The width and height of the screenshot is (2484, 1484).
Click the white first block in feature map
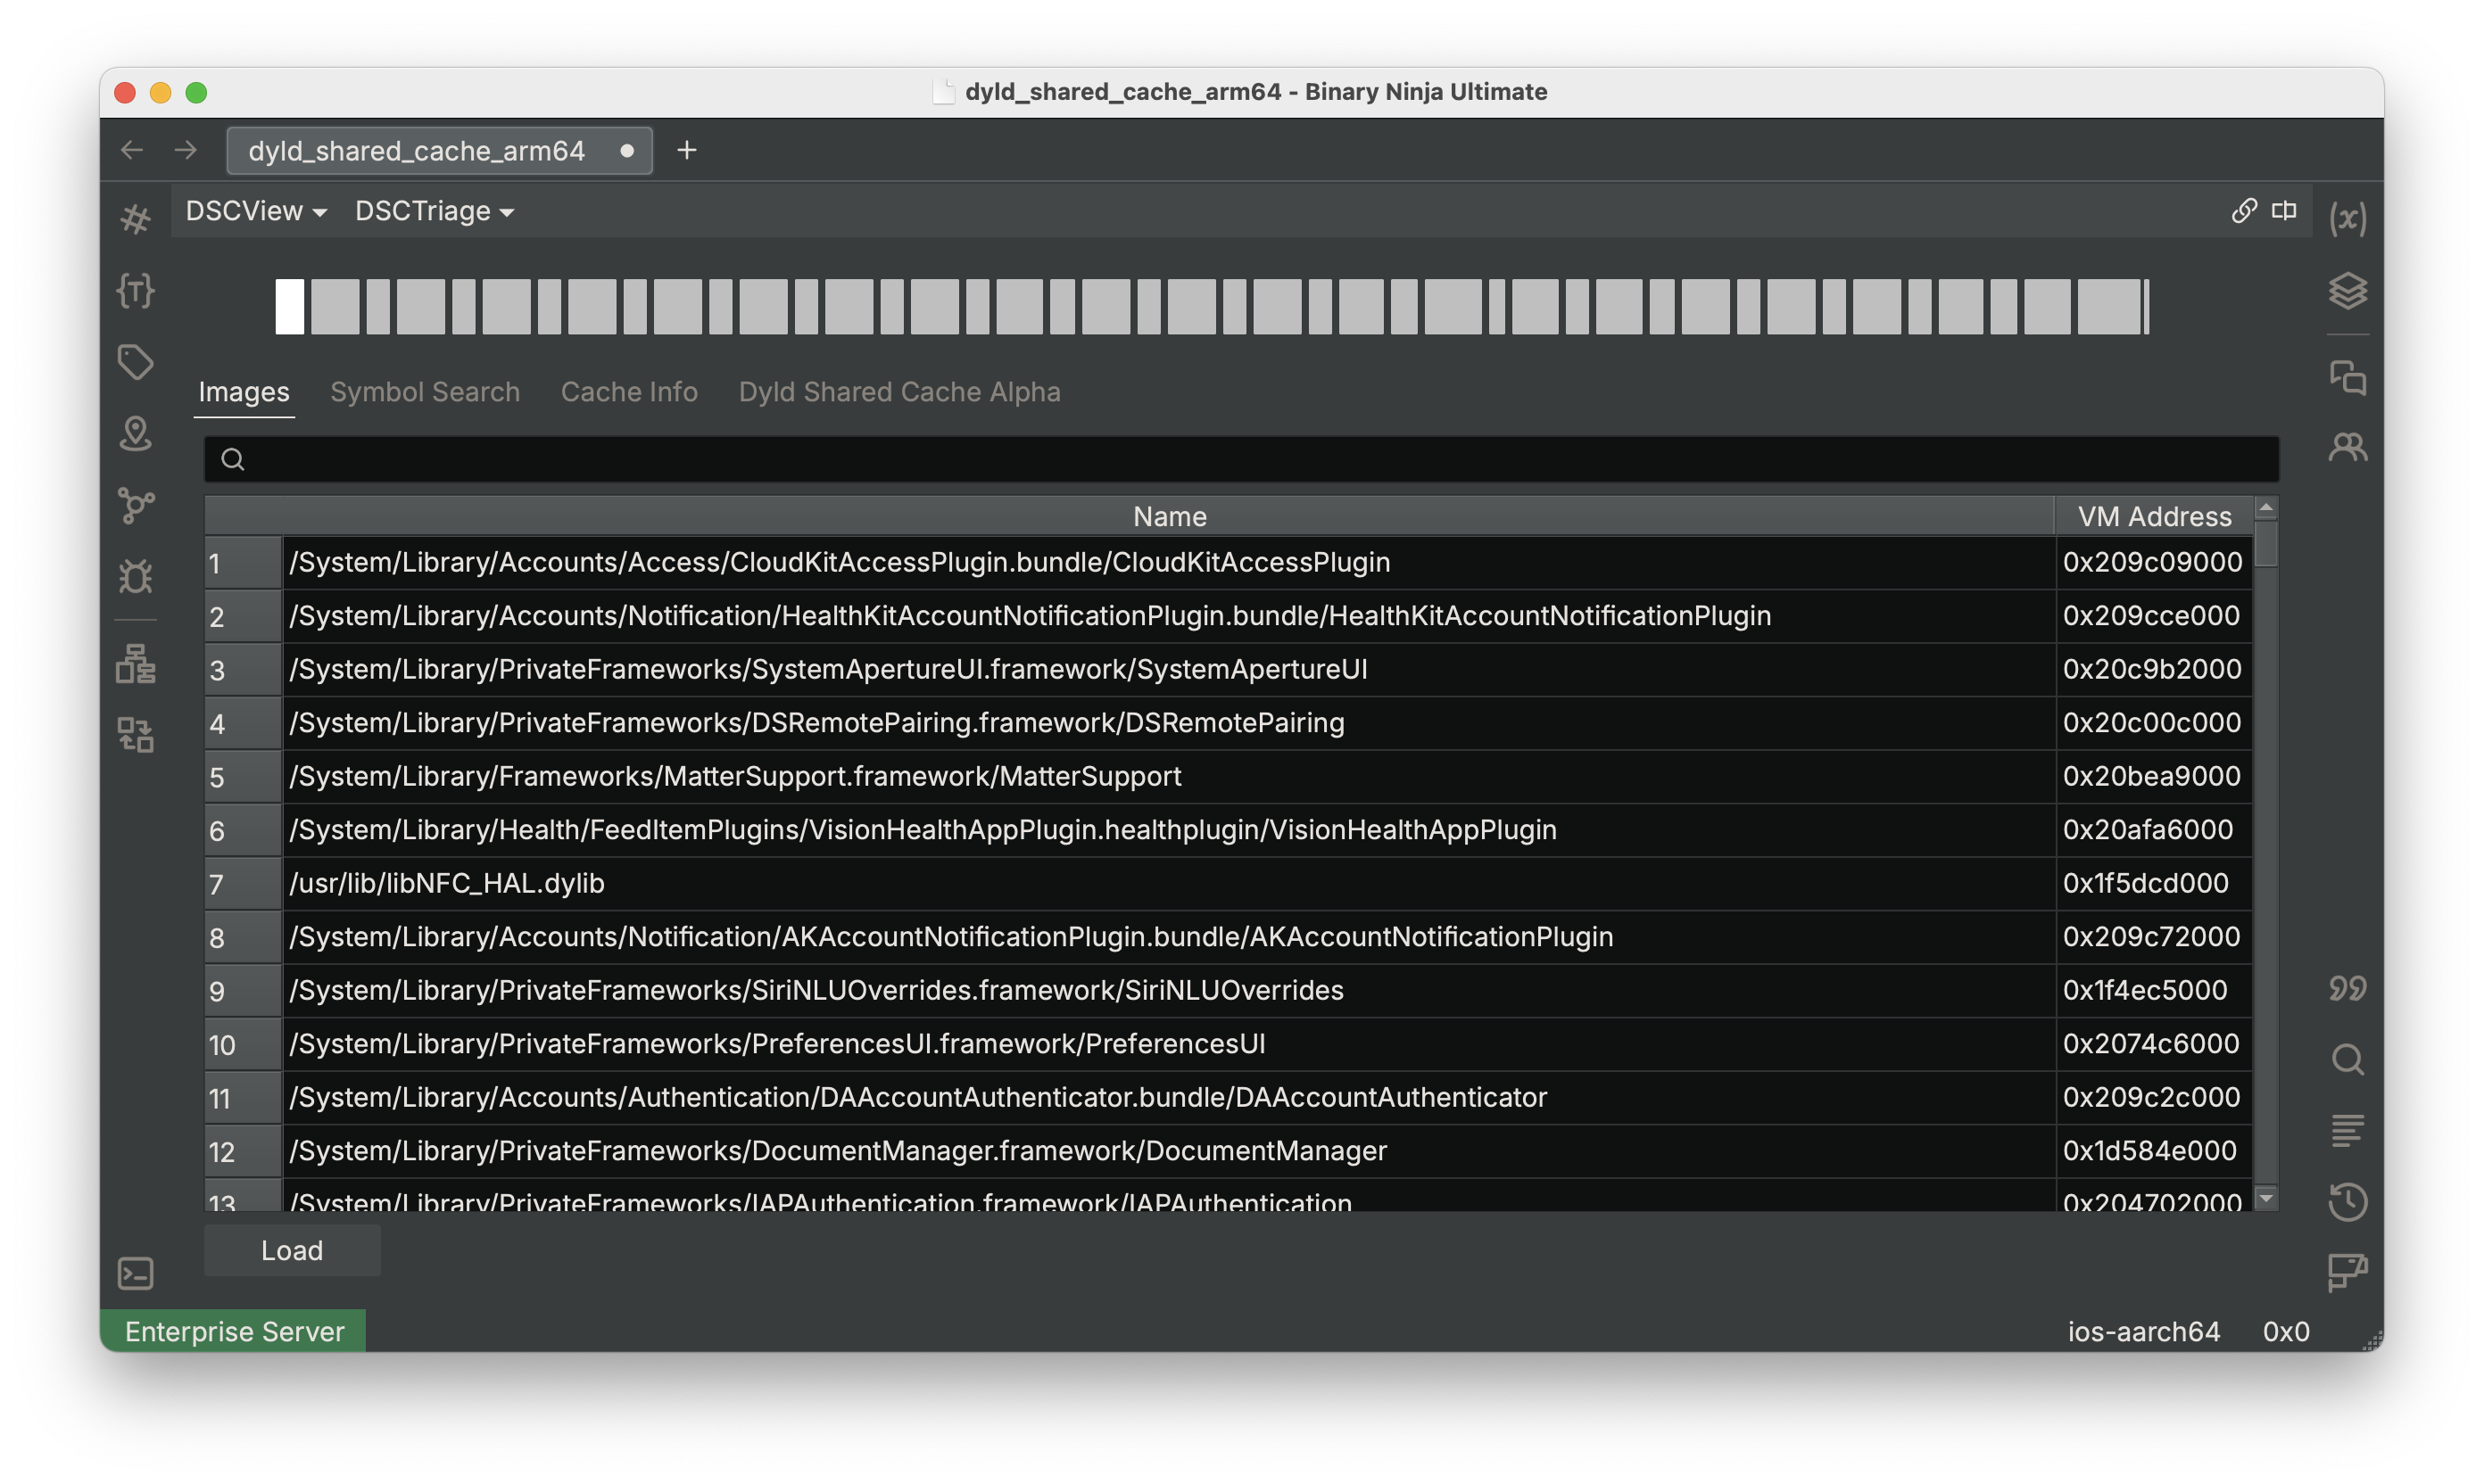coord(289,306)
